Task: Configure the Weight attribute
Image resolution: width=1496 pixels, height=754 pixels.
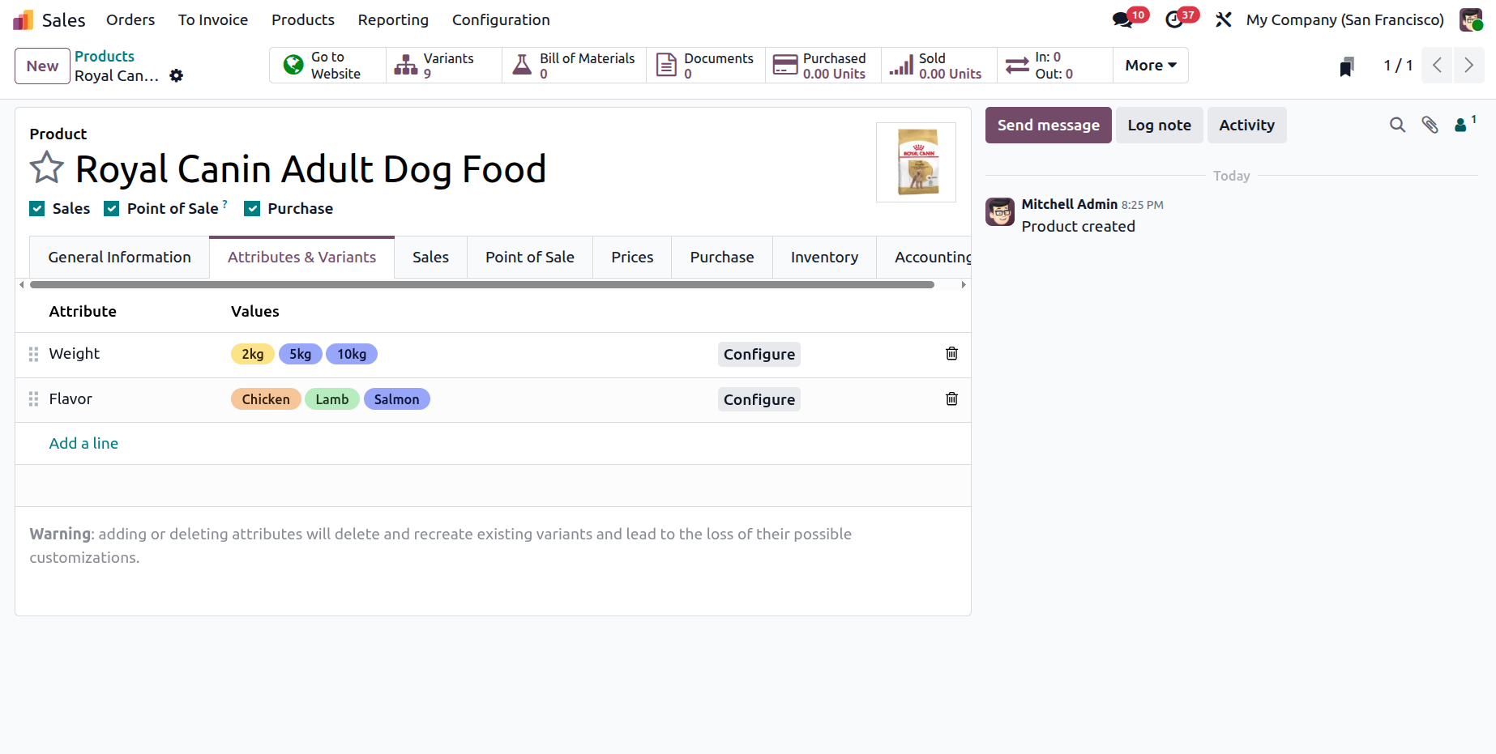Action: coord(759,354)
